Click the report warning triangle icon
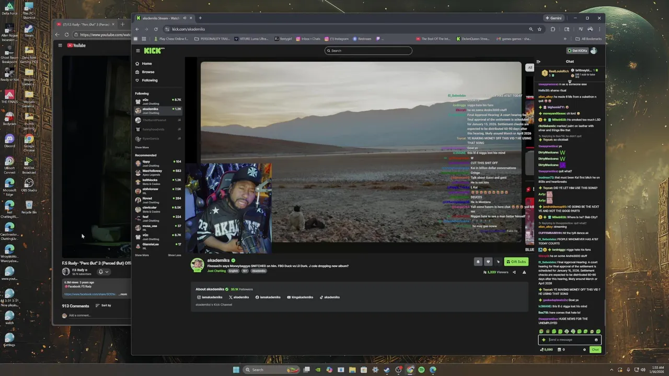Viewport: 669px width, 376px height. pyautogui.click(x=524, y=272)
